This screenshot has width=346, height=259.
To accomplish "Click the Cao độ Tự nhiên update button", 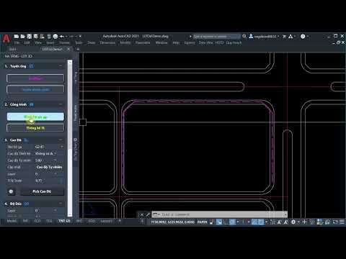I will click(49, 167).
